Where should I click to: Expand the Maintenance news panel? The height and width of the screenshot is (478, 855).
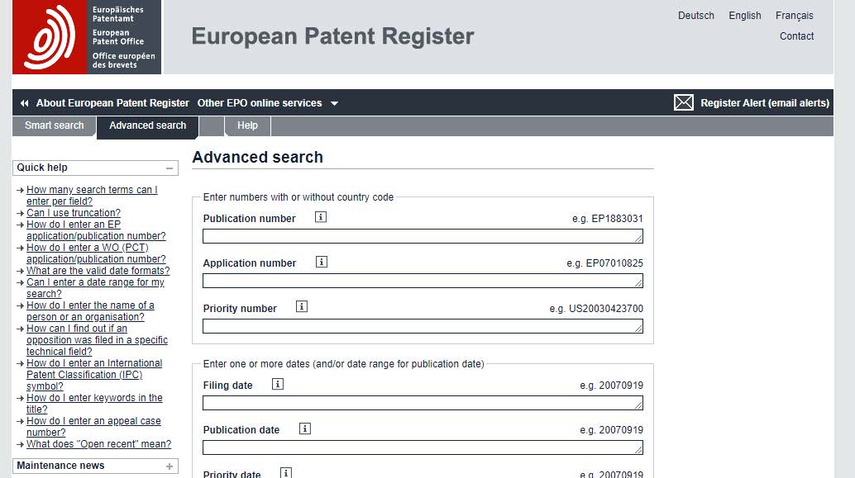point(170,466)
